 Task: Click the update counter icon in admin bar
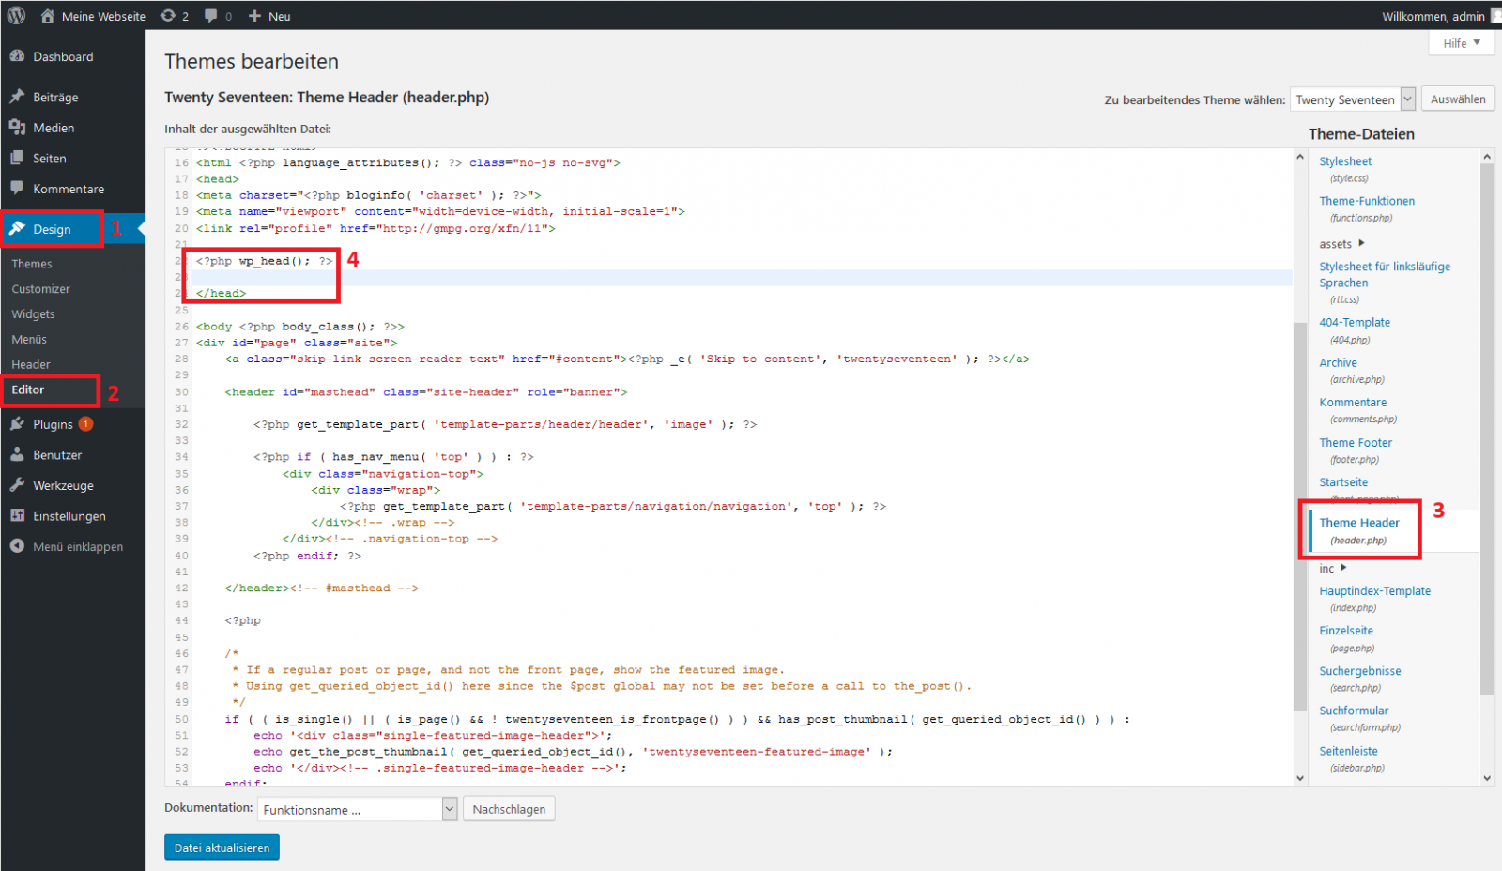(x=169, y=15)
